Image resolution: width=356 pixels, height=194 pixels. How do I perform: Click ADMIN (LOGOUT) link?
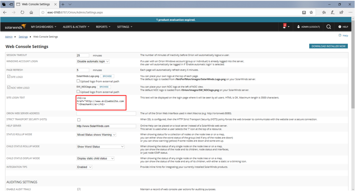click(308, 27)
